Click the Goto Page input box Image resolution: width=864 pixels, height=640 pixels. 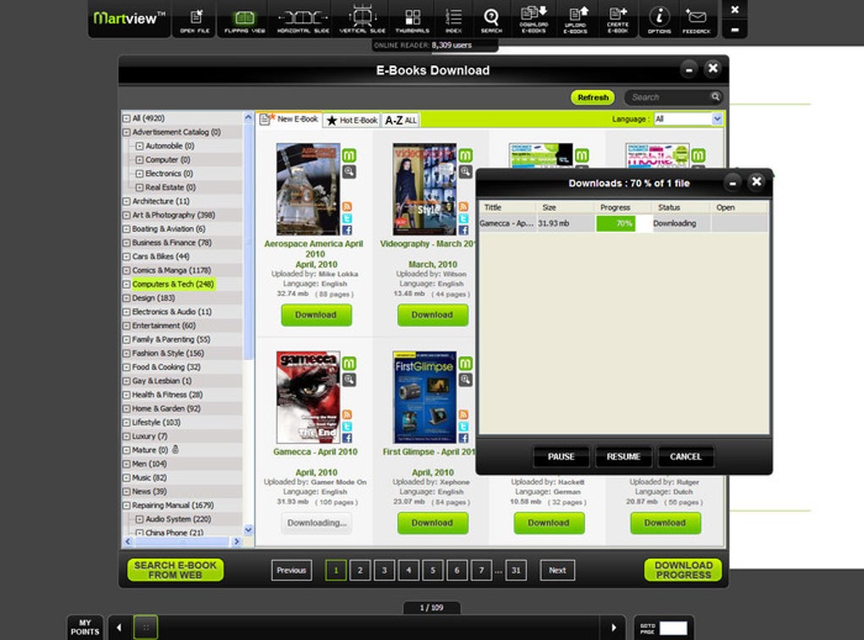tap(673, 628)
